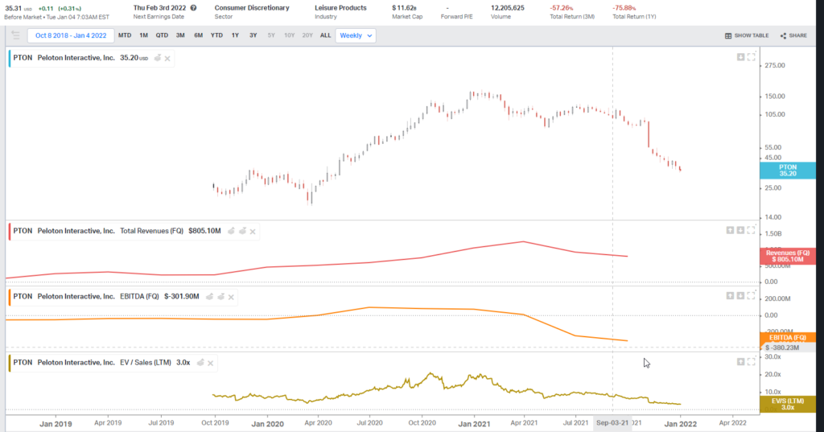The height and width of the screenshot is (432, 824).
Task: Expand the EBITDA panel to fullscreen
Action: 752,296
